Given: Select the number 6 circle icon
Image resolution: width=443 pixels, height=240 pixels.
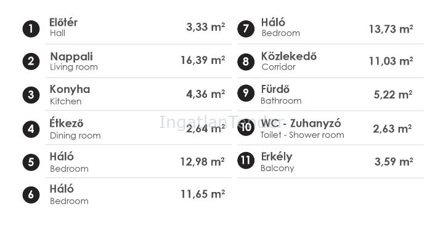Looking at the screenshot, I should 31,194.
